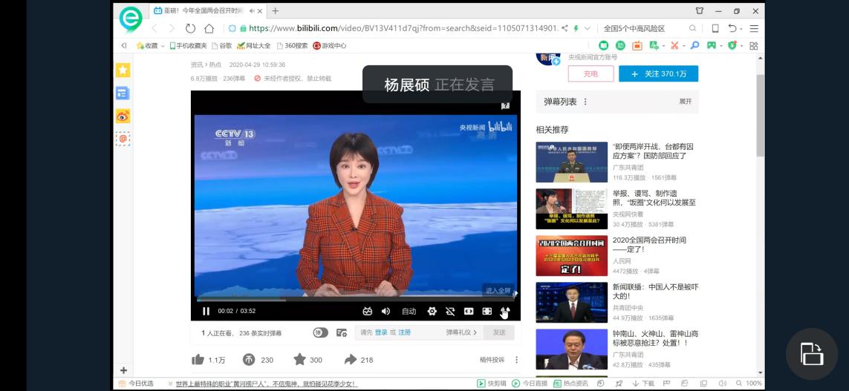Click the Bilibili TV icon in player controls
This screenshot has width=849, height=391.
(x=368, y=311)
